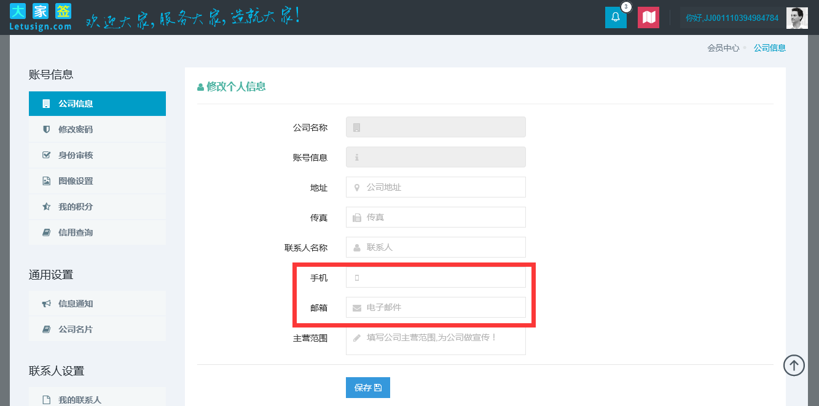Click the 保存 save button

point(367,388)
